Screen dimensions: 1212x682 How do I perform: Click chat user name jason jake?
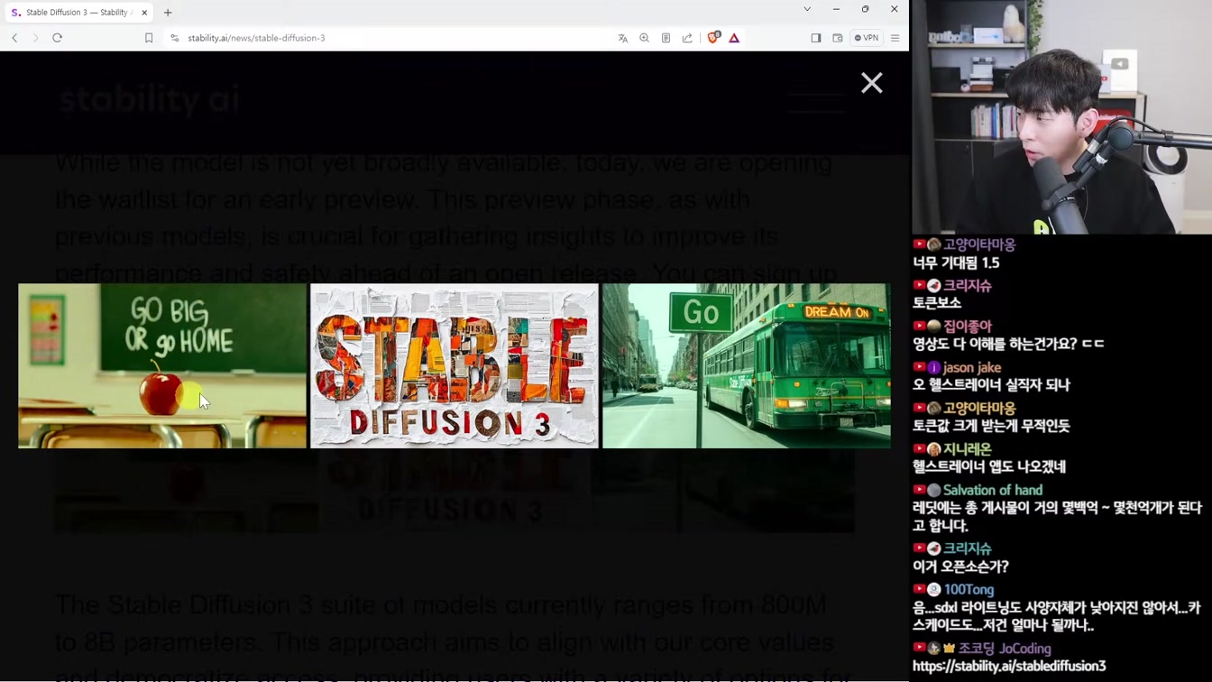(x=972, y=367)
